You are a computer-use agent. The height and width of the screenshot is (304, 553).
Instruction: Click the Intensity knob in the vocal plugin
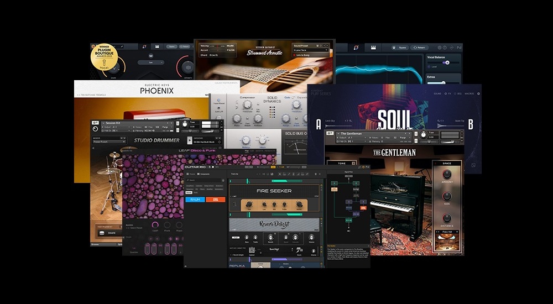coord(188,67)
